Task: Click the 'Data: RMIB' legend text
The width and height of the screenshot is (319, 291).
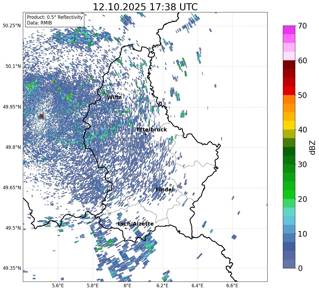Action: tap(39, 23)
